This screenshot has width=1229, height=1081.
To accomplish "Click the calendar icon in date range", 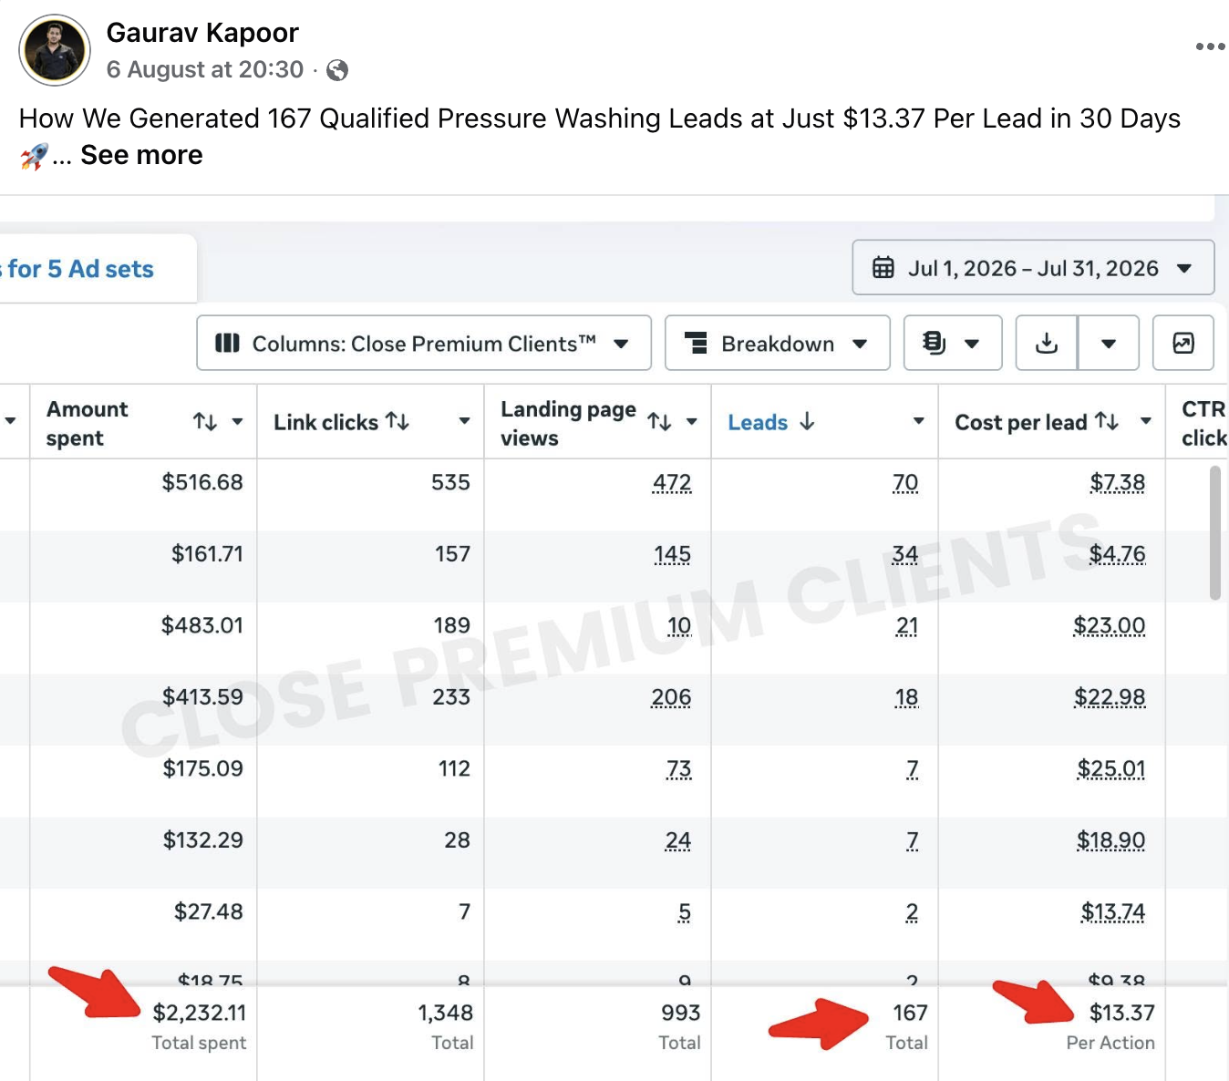I will [x=883, y=268].
